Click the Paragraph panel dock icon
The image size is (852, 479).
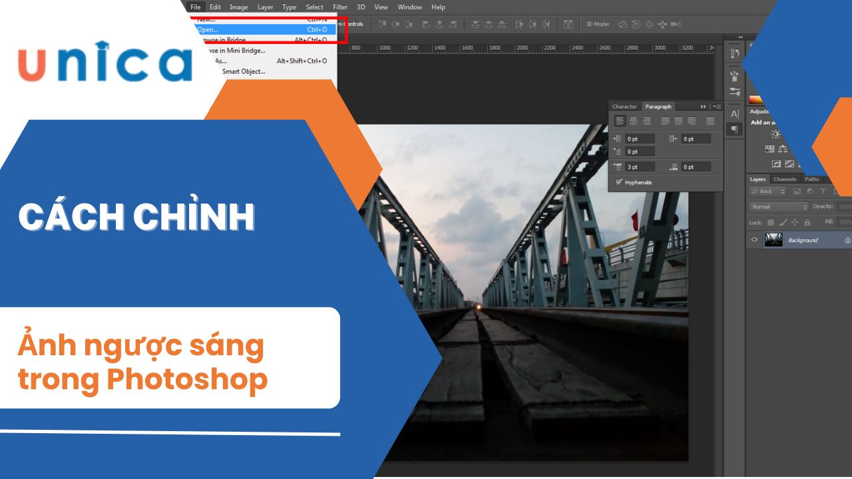[x=734, y=130]
